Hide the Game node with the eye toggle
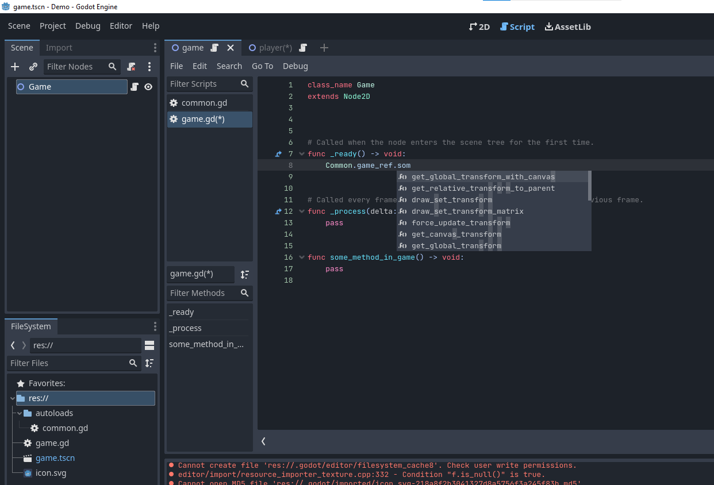The height and width of the screenshot is (485, 714). pos(148,86)
